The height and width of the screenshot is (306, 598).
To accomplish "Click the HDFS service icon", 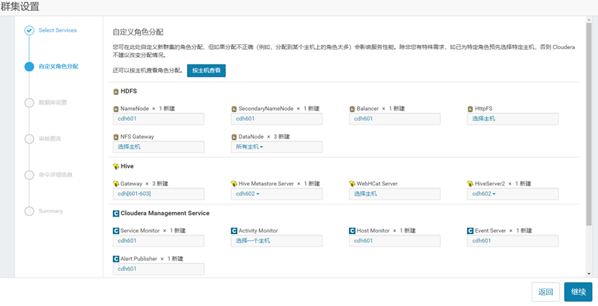I will [116, 91].
